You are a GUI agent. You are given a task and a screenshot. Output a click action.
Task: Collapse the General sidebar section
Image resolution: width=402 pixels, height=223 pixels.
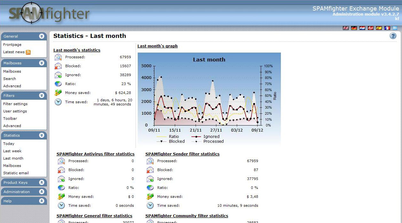coord(42,36)
